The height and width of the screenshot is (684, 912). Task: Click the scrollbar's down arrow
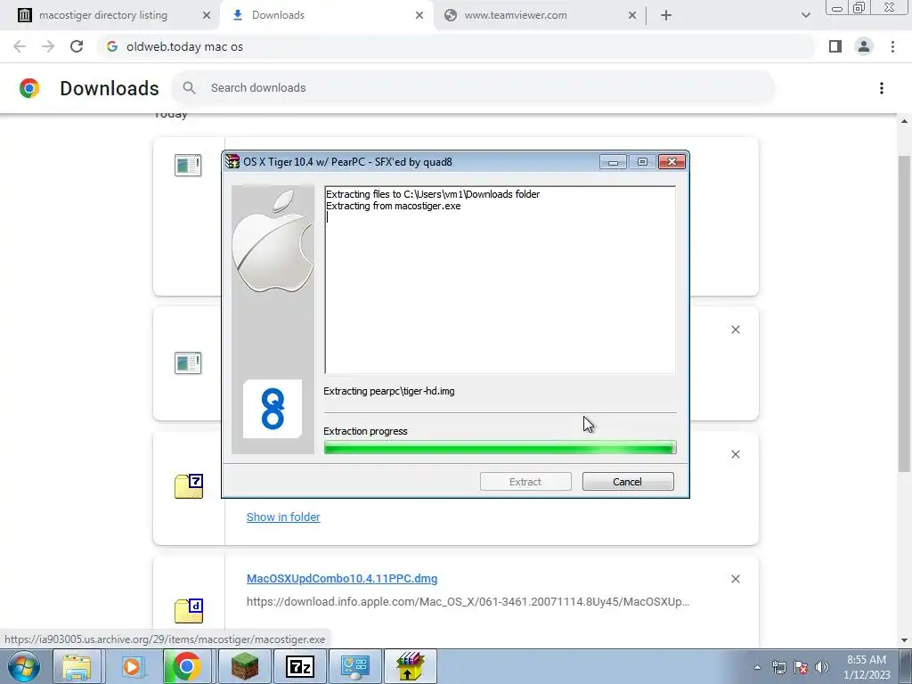pos(904,640)
